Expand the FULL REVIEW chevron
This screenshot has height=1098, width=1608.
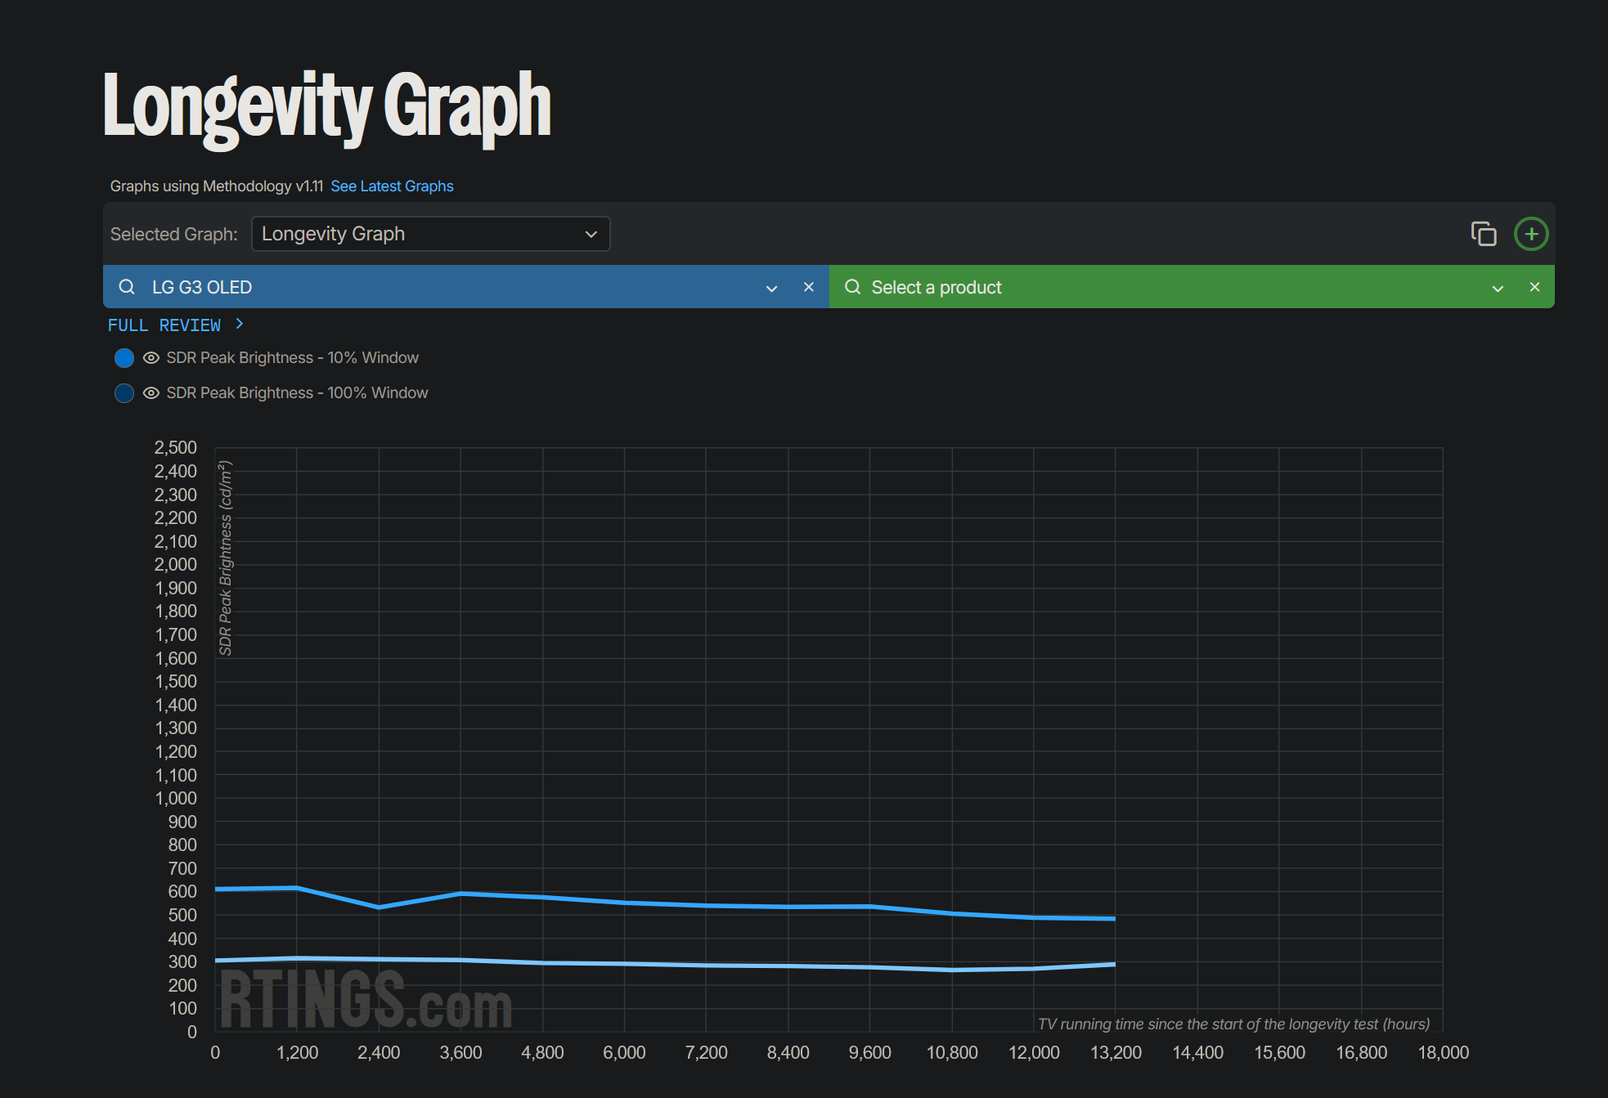(x=239, y=325)
